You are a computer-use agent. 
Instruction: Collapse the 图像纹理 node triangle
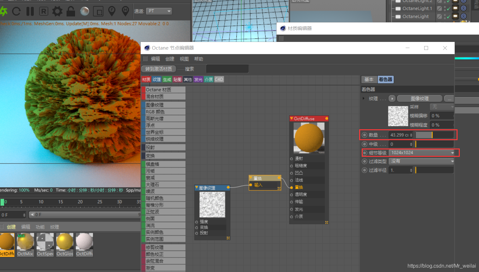[197, 188]
